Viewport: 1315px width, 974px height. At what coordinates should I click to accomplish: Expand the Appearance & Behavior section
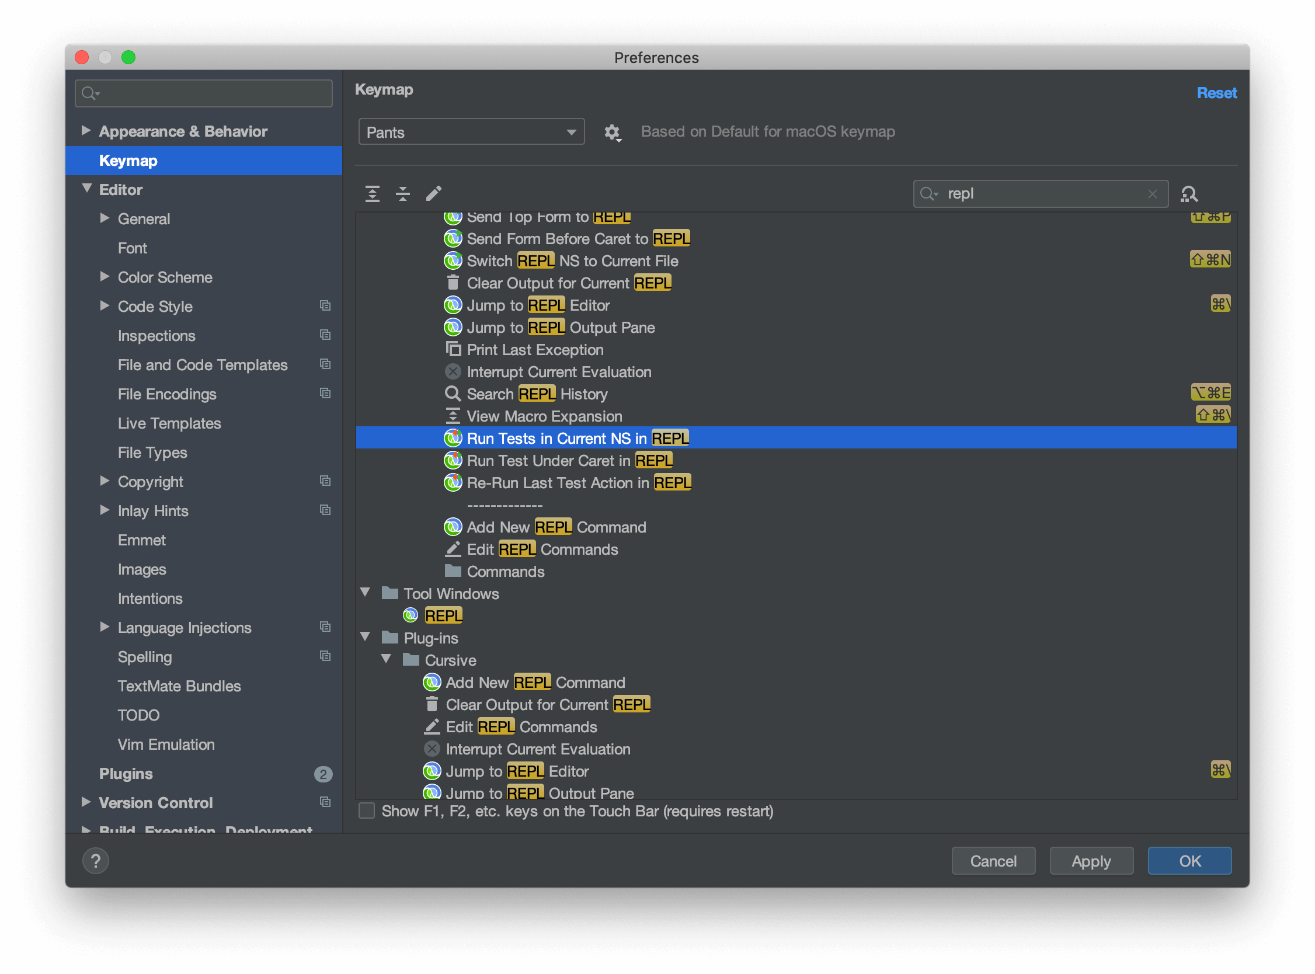(87, 130)
